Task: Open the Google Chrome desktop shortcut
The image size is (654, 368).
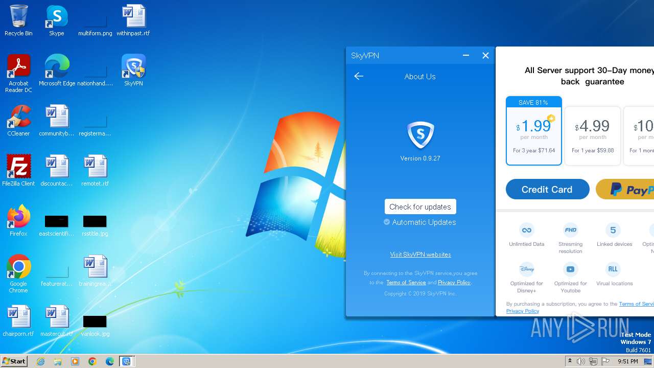Action: 18,274
